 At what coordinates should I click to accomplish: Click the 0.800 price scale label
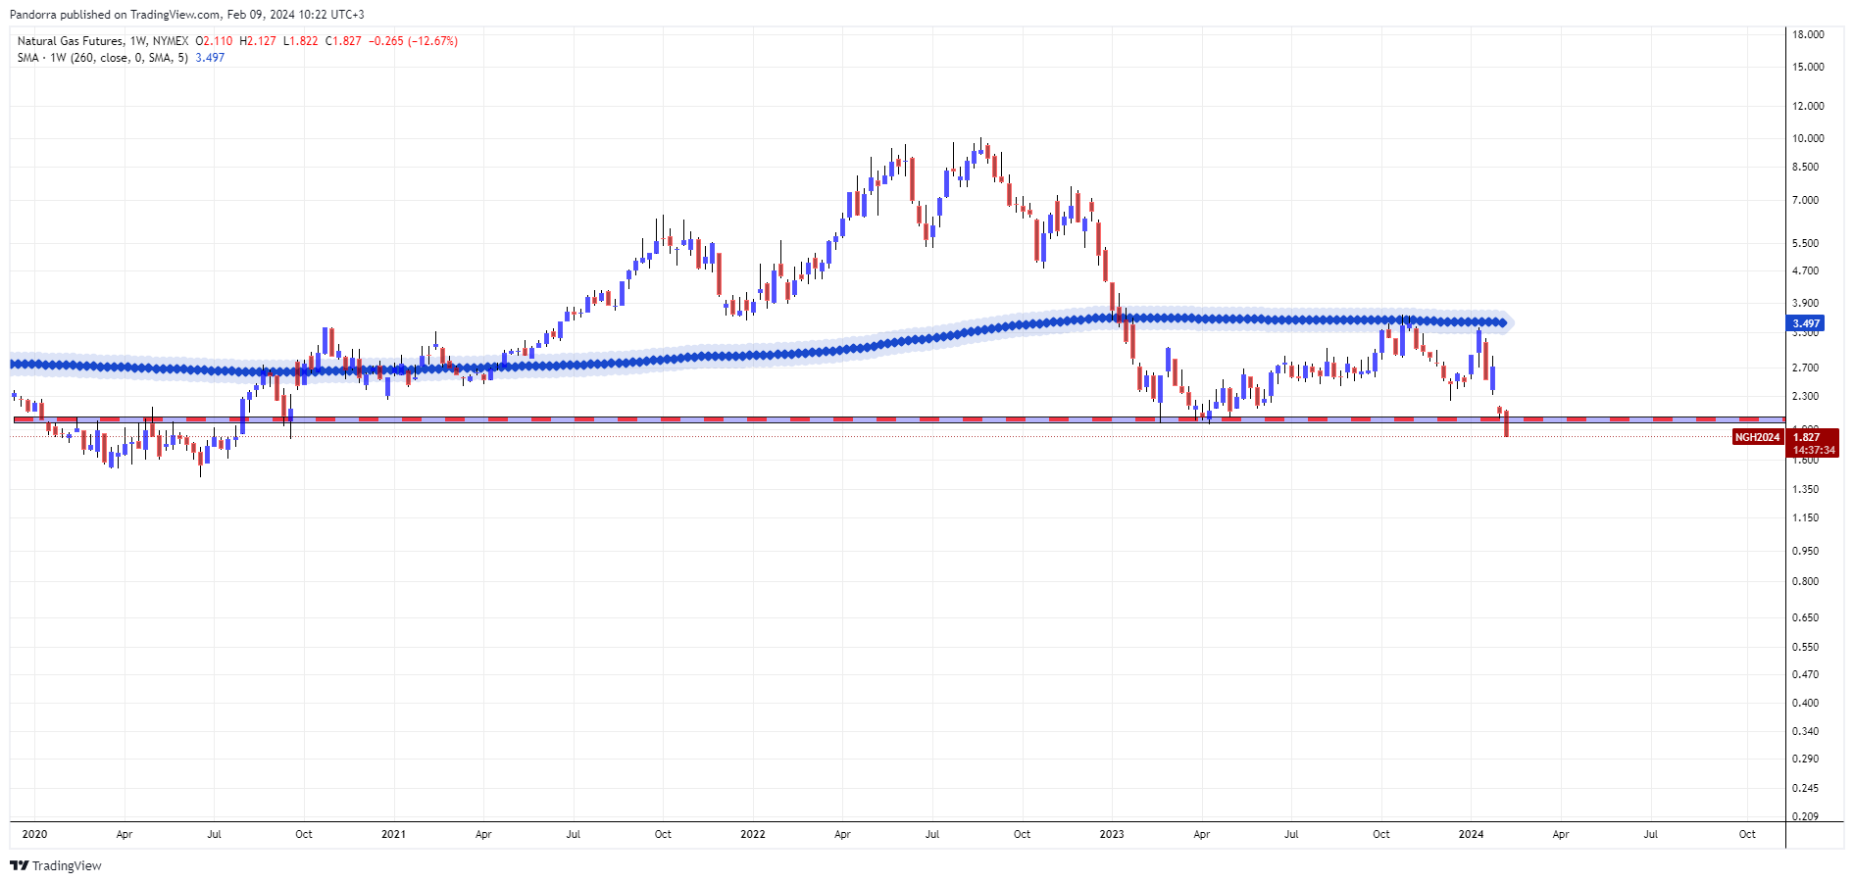[x=1805, y=581]
